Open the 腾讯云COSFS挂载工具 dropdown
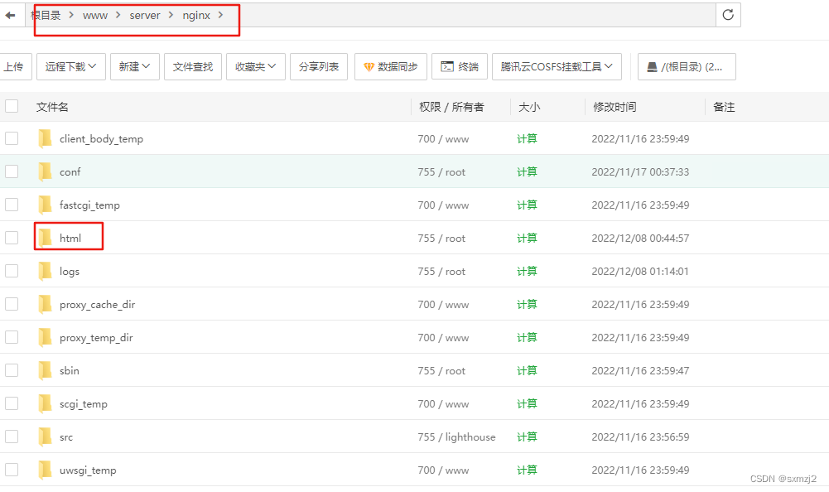This screenshot has height=492, width=829. click(x=557, y=66)
